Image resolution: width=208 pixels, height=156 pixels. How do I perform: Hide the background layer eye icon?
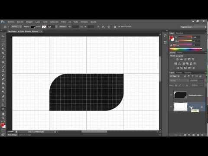(x=171, y=107)
